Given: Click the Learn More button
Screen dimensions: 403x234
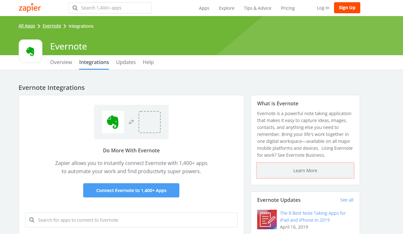Looking at the screenshot, I should tap(305, 171).
